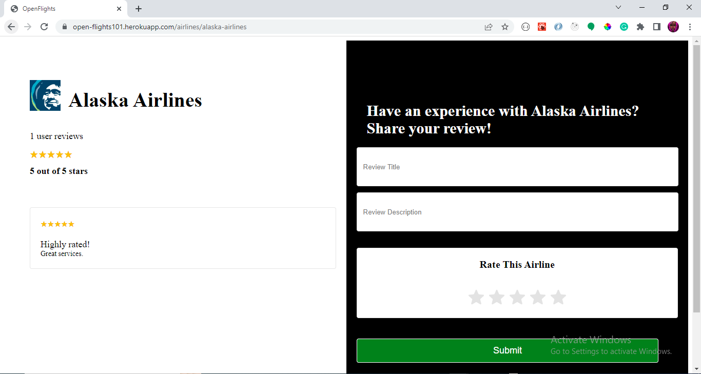
Task: Bookmark this page with the star icon
Action: pyautogui.click(x=505, y=27)
